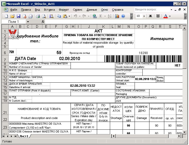This screenshot has height=145, width=189.
Task: Click the insert function fx button
Action: [x=43, y=22]
